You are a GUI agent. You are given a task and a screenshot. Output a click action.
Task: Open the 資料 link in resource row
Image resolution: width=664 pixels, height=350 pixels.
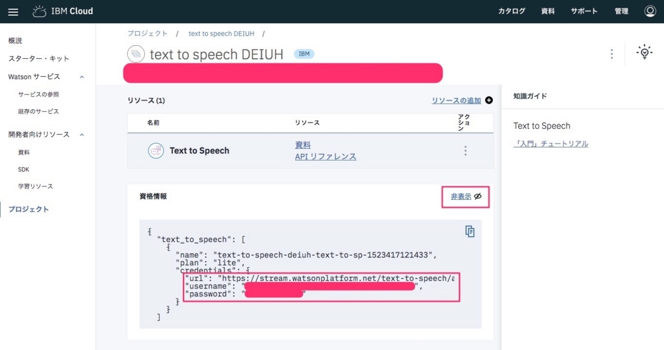[x=303, y=144]
